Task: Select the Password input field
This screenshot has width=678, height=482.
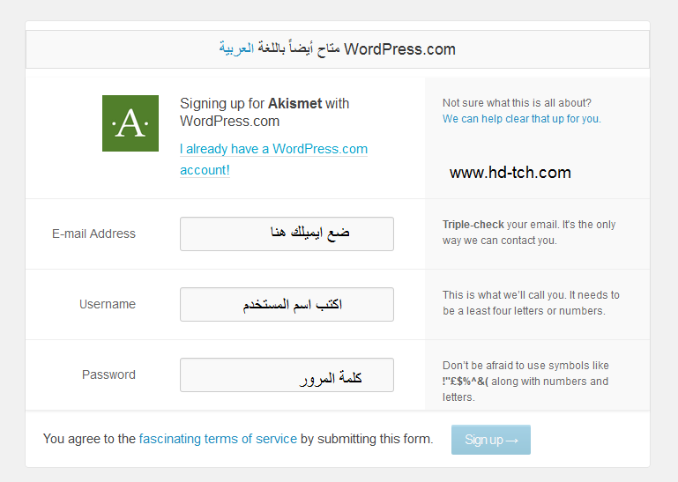Action: click(287, 374)
